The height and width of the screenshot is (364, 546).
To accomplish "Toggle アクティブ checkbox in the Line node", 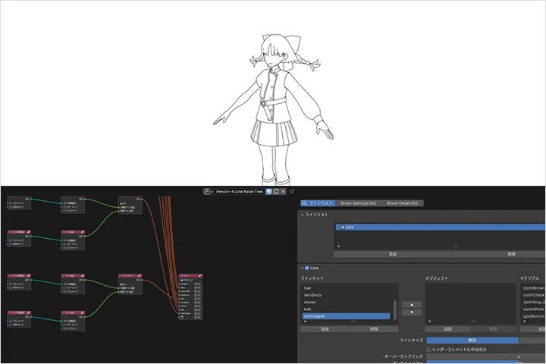I will pyautogui.click(x=182, y=280).
